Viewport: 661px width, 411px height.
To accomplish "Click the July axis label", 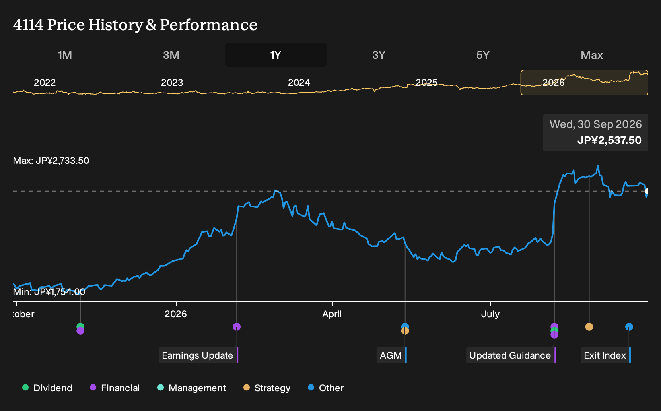I will pos(490,314).
